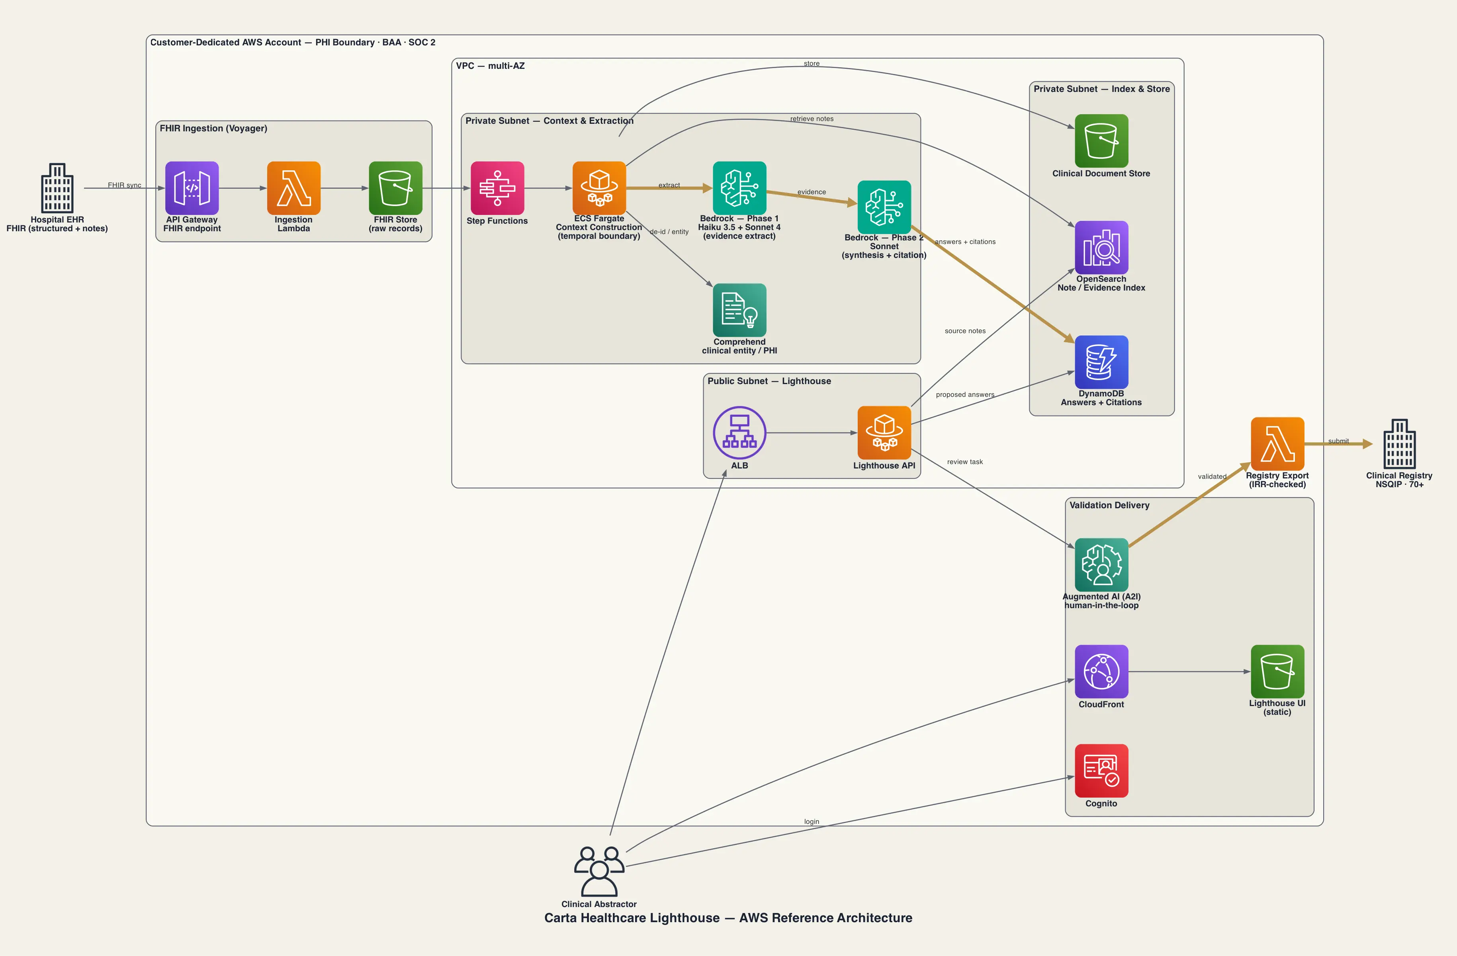Select the "login" edge label
Image resolution: width=1457 pixels, height=956 pixels.
coord(812,821)
